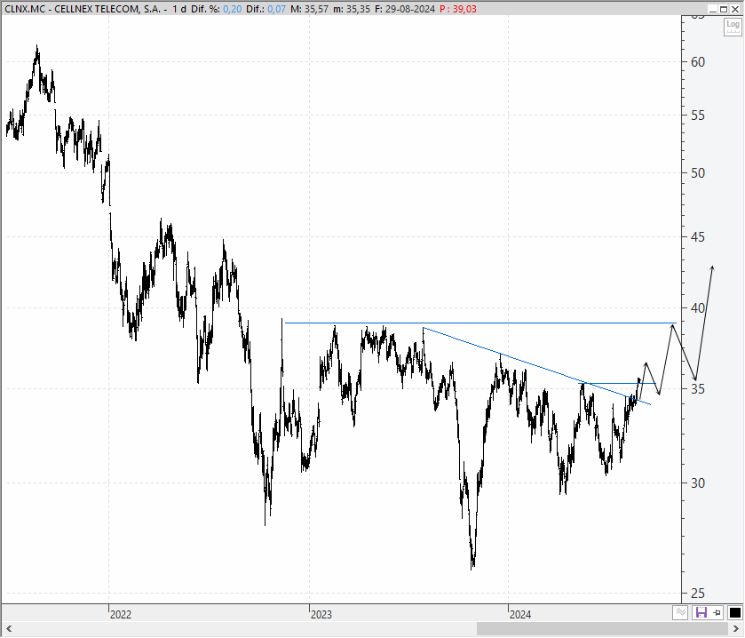Close the CLNX.MC chart window

(735, 9)
